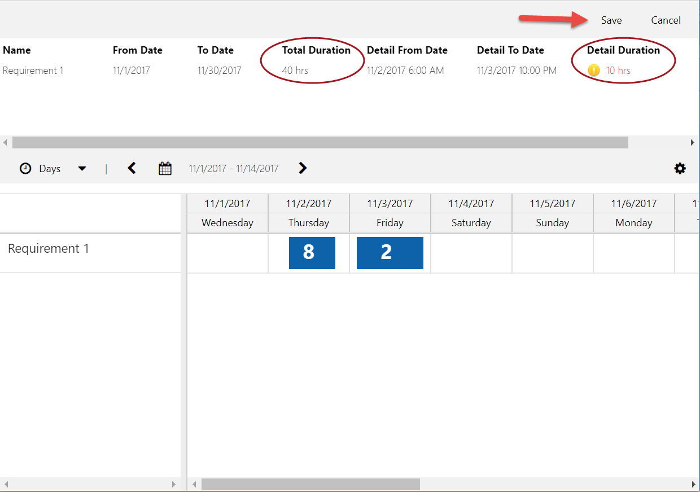700x492 pixels.
Task: Expand the Days view dropdown arrow
Action: pyautogui.click(x=82, y=169)
